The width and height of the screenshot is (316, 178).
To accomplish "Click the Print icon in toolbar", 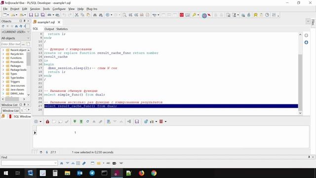I will click(49, 15).
